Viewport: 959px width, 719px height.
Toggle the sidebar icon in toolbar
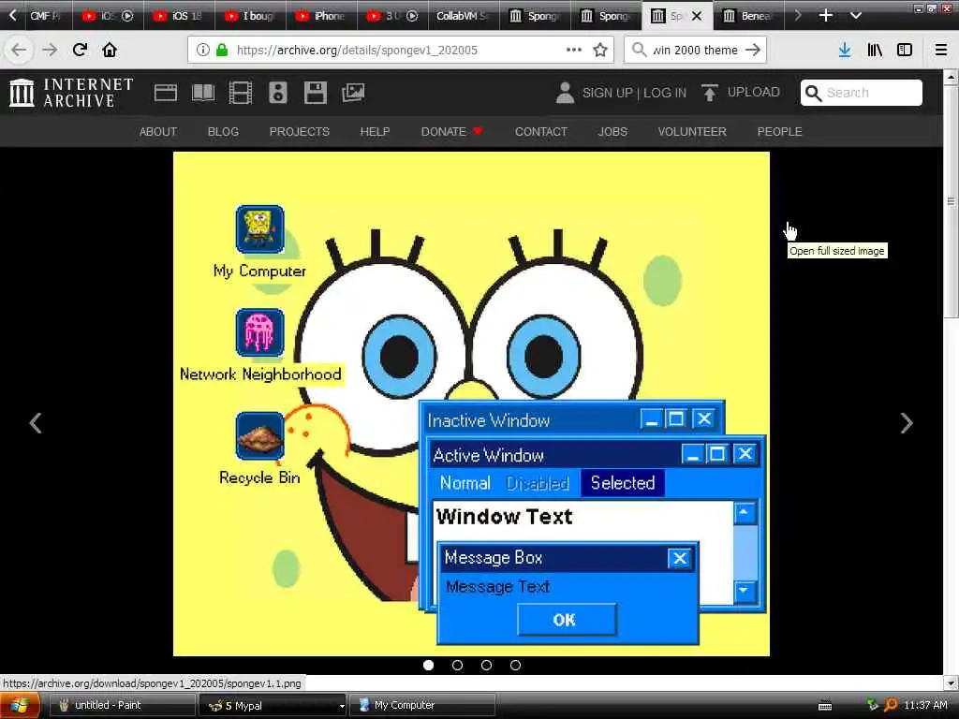point(905,50)
